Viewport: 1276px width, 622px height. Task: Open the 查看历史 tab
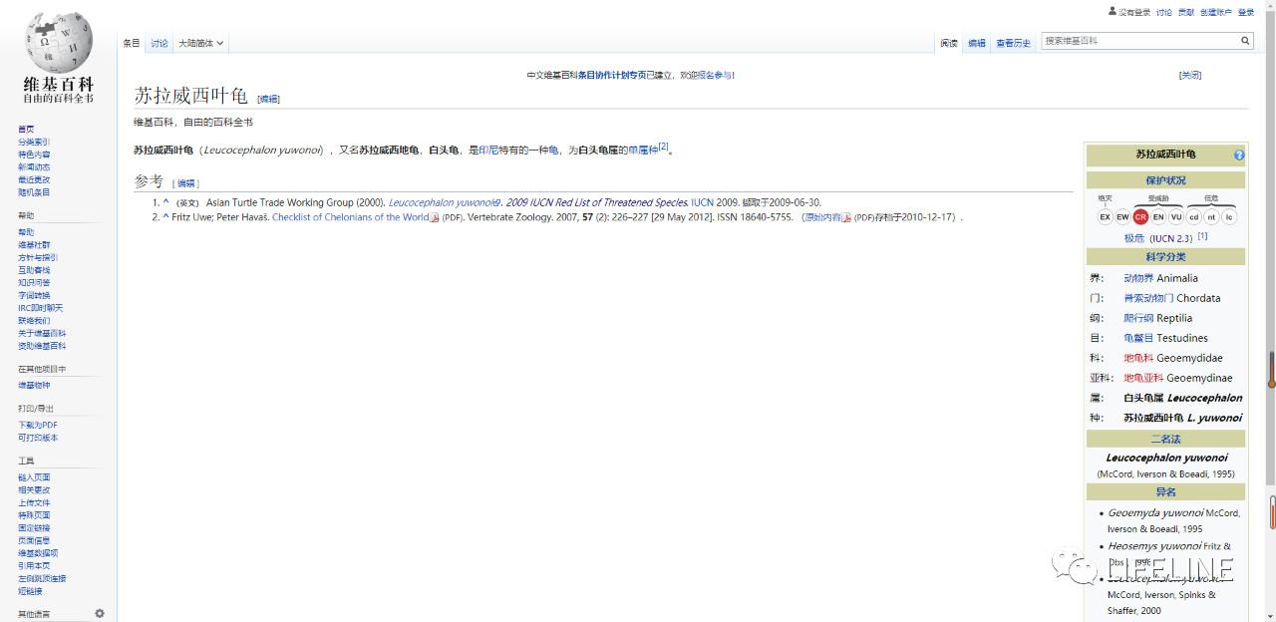1013,43
